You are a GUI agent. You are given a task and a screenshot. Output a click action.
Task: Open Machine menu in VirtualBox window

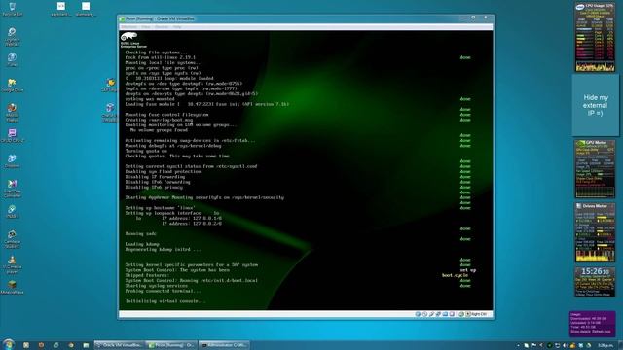coord(129,27)
